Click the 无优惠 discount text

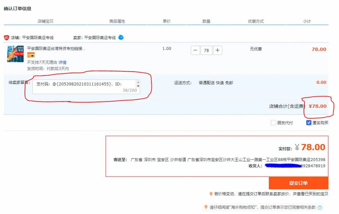pos(256,49)
